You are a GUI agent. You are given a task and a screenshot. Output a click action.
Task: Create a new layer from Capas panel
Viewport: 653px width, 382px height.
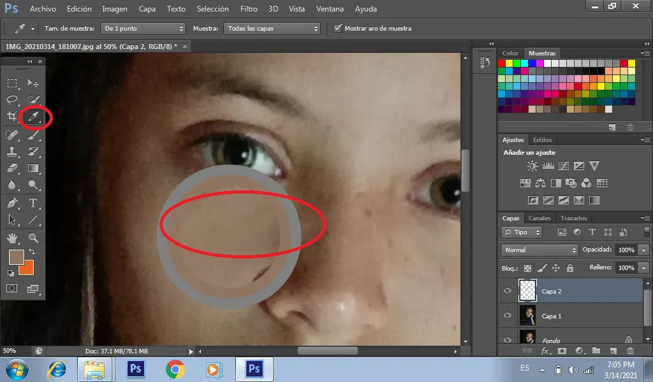(x=613, y=351)
